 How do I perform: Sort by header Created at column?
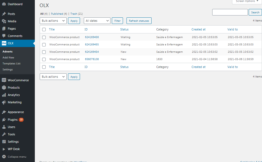click(x=199, y=29)
